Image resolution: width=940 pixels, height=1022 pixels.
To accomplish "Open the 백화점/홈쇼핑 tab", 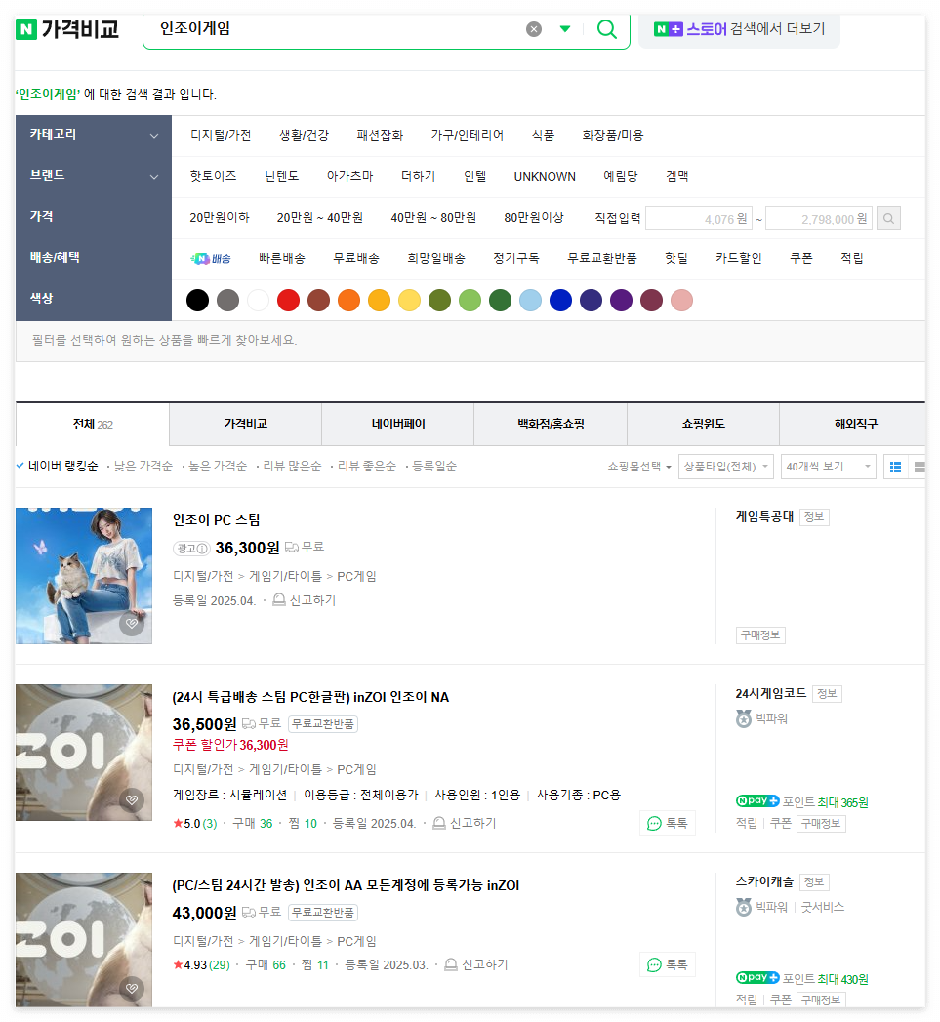I will point(551,425).
